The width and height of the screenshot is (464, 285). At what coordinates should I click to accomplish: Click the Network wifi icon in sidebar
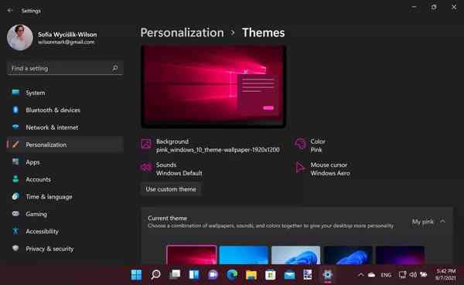click(15, 127)
